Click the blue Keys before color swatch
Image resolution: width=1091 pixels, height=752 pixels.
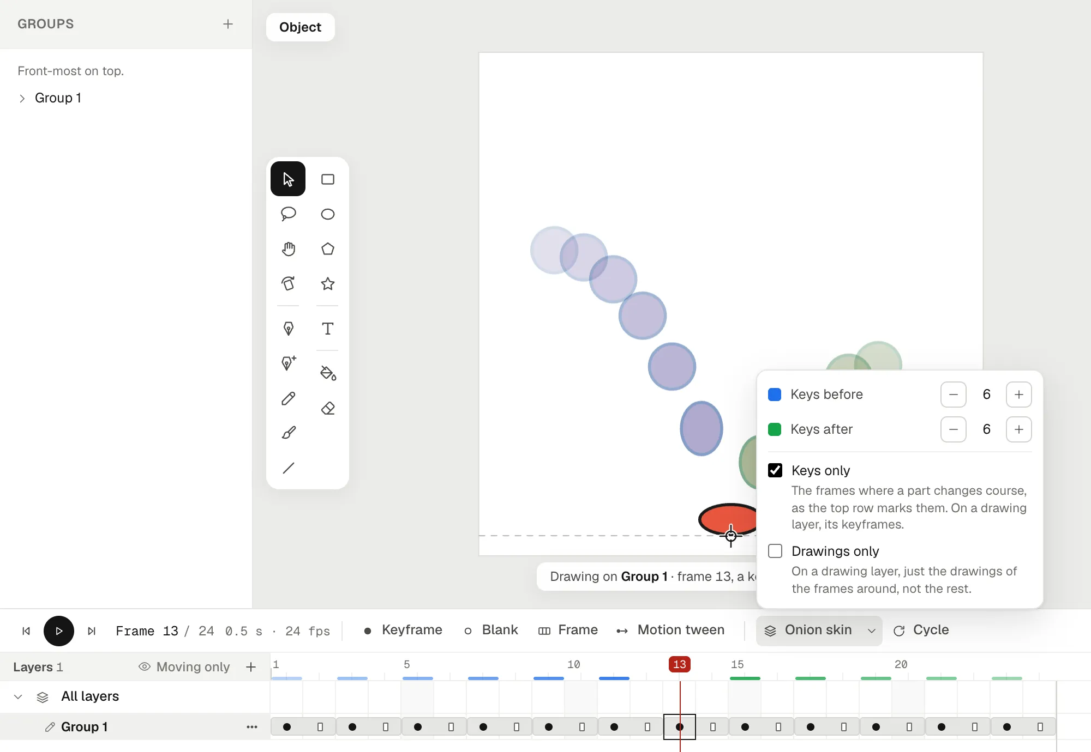pyautogui.click(x=775, y=395)
